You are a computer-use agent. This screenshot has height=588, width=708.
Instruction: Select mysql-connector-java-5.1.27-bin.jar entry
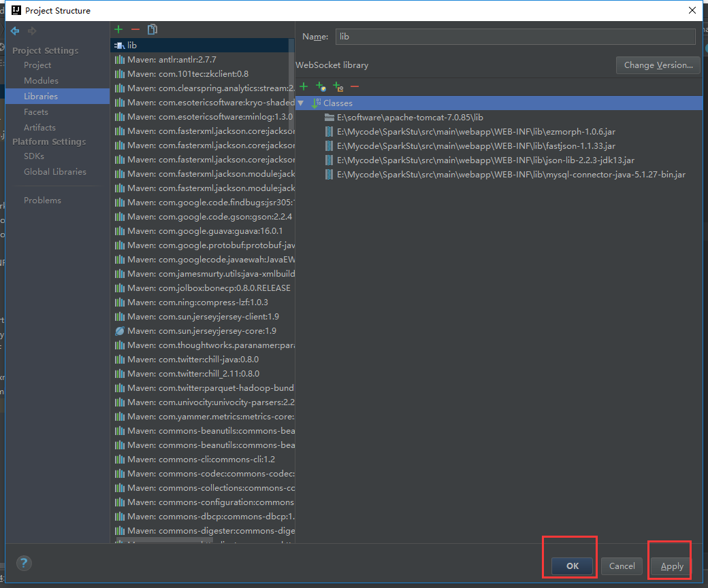point(499,175)
